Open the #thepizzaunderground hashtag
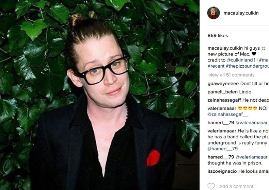269x190 pixels. (x=247, y=66)
